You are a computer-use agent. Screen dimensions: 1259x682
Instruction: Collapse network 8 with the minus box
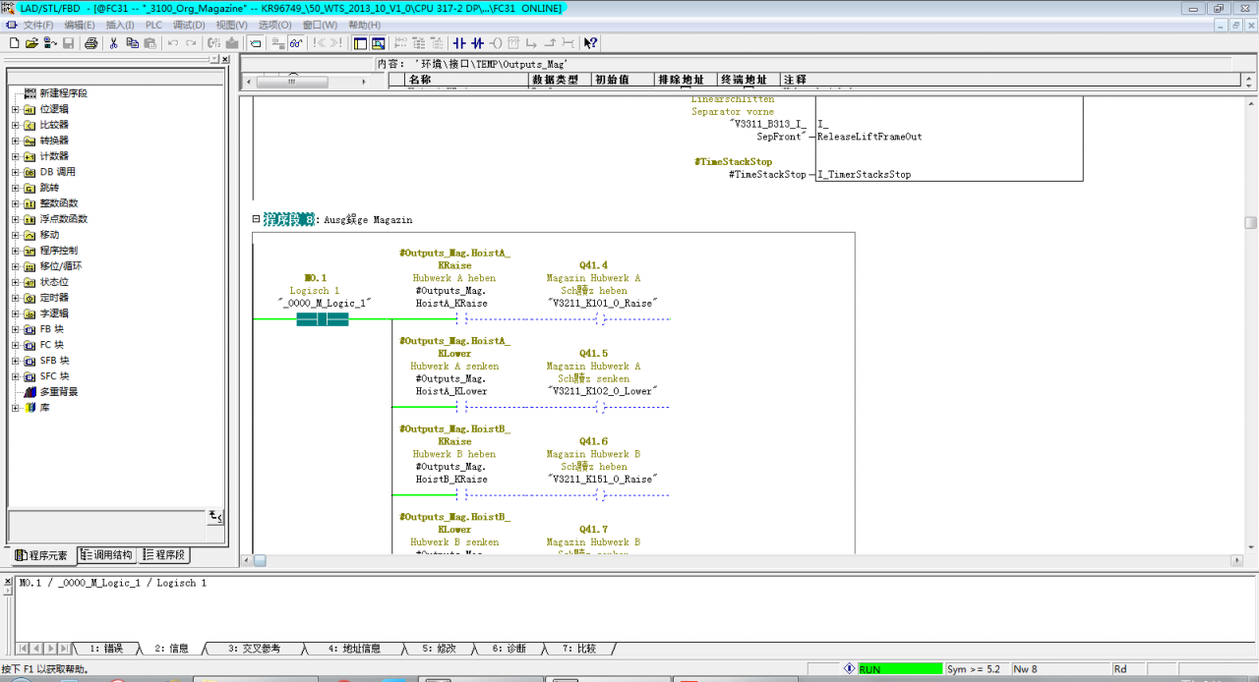pos(257,219)
